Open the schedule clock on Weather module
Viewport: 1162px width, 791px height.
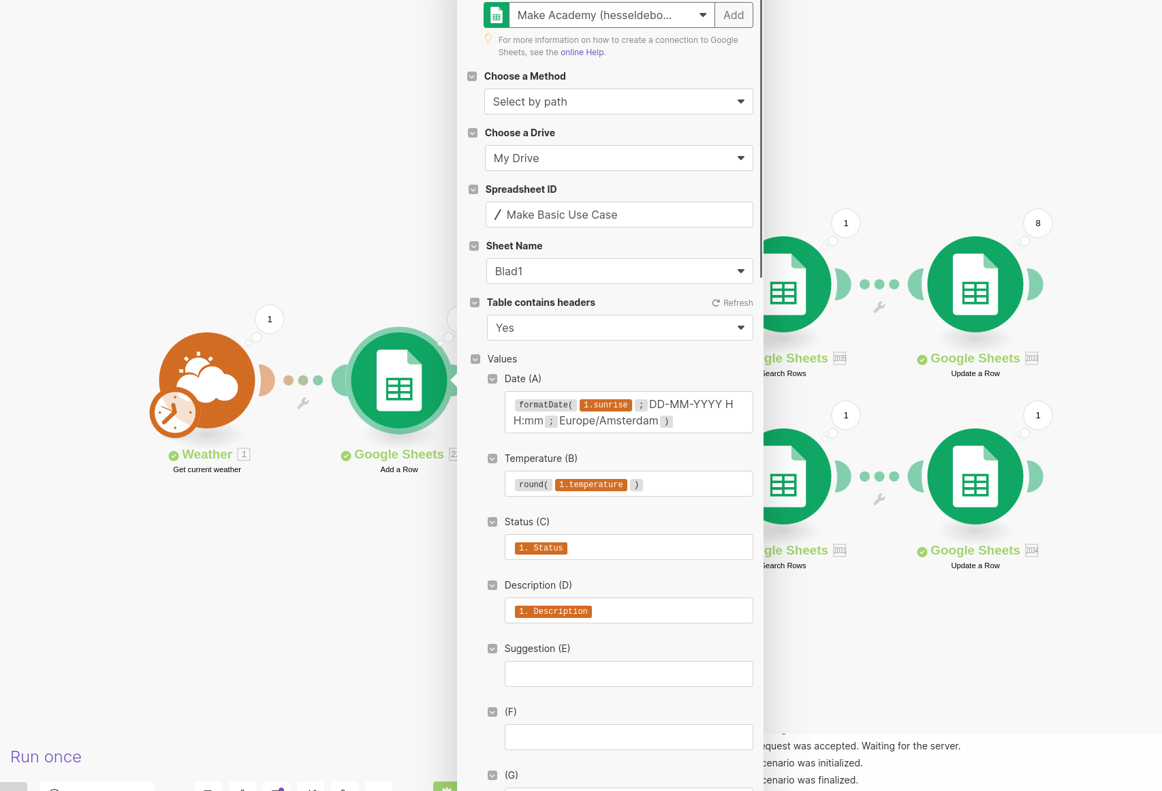[x=174, y=412]
